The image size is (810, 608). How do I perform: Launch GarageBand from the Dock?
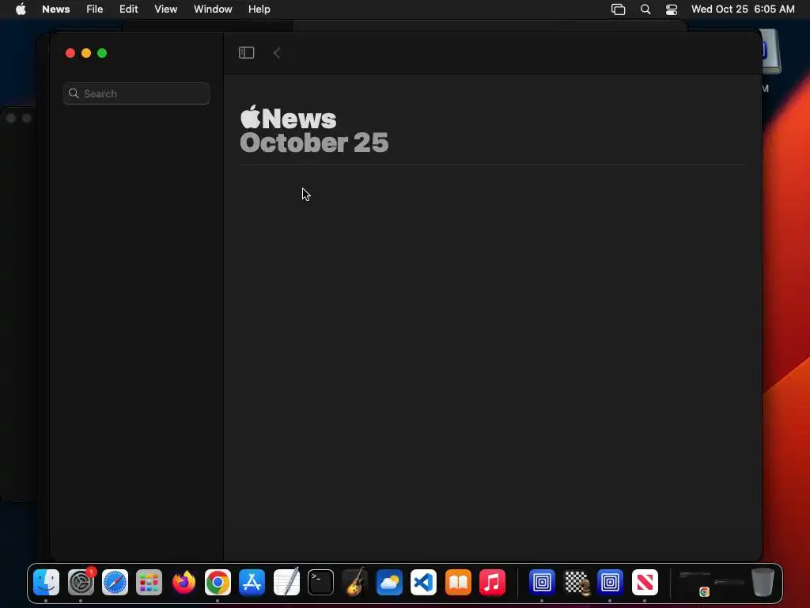pos(355,583)
